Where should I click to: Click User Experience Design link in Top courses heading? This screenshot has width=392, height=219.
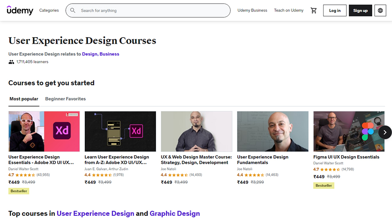tap(95, 213)
